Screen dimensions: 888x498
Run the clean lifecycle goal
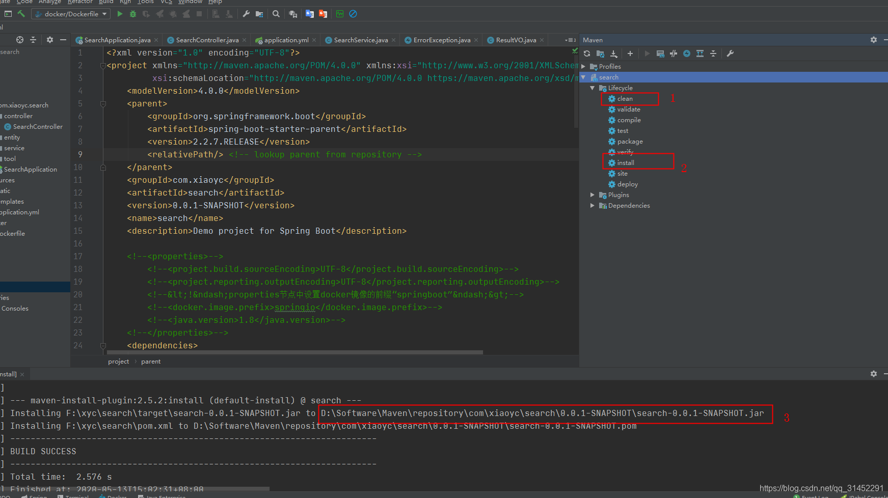tap(624, 99)
